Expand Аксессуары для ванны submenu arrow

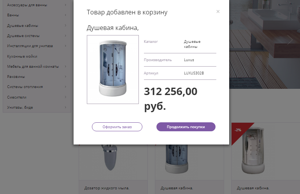(x=65, y=5)
